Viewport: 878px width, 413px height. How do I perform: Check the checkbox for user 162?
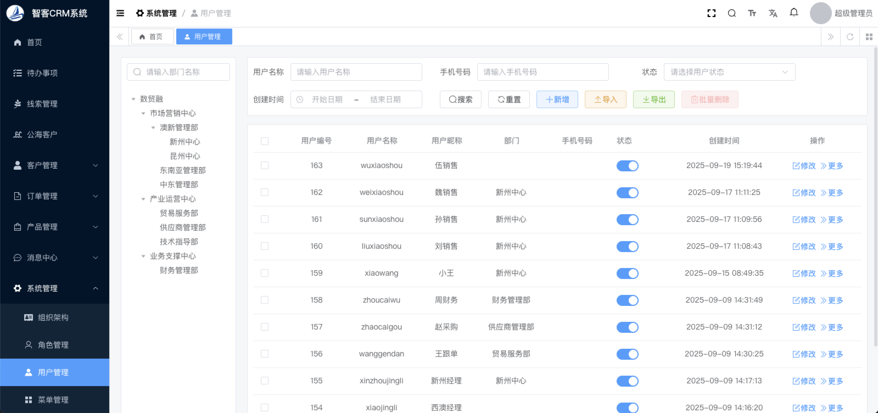265,192
